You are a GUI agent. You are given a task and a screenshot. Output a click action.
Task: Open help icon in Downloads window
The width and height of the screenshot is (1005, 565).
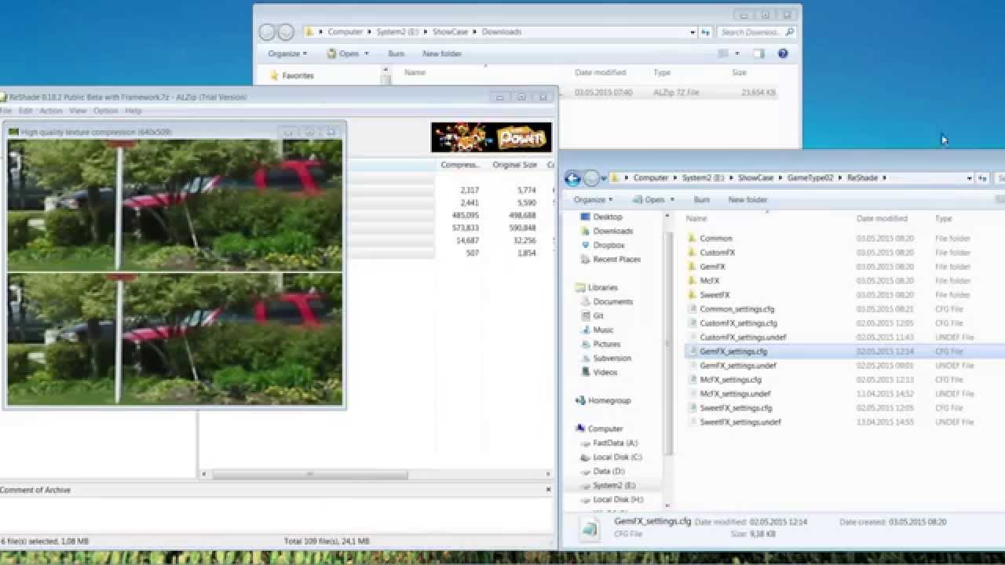pyautogui.click(x=783, y=54)
